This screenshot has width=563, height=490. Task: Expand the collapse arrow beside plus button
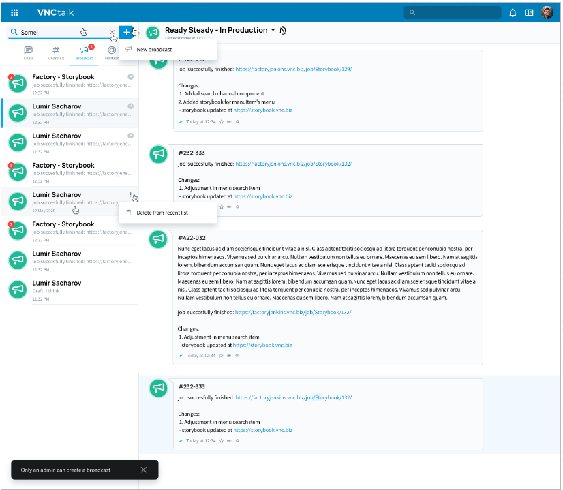[138, 33]
